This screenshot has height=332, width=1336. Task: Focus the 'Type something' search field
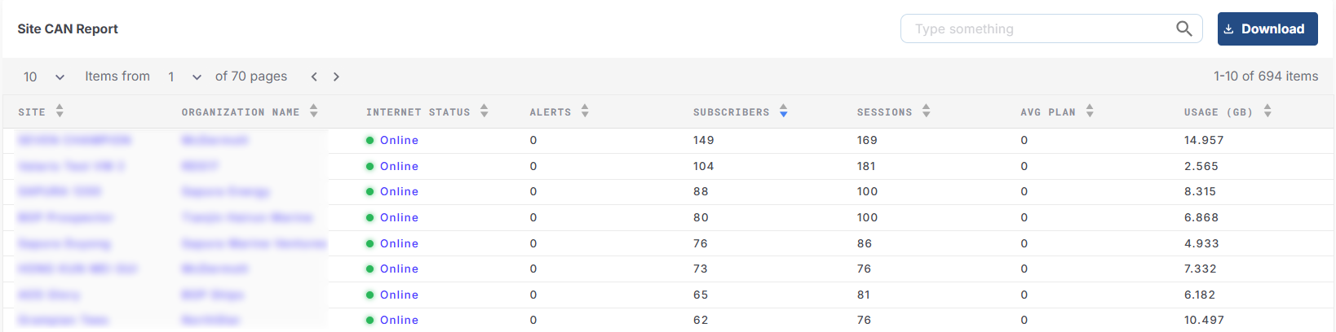pyautogui.click(x=1036, y=28)
